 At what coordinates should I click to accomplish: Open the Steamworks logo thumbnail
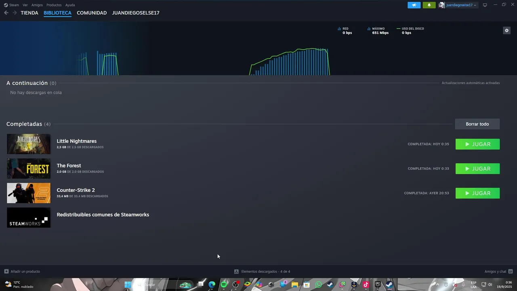coord(29,217)
